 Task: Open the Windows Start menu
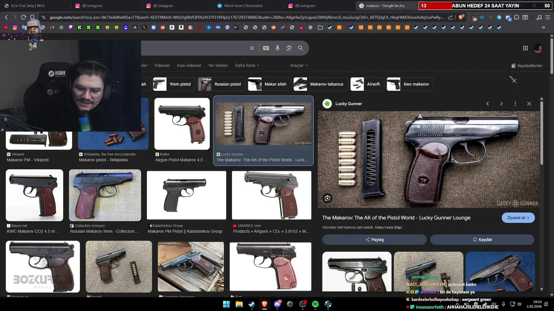(x=226, y=304)
